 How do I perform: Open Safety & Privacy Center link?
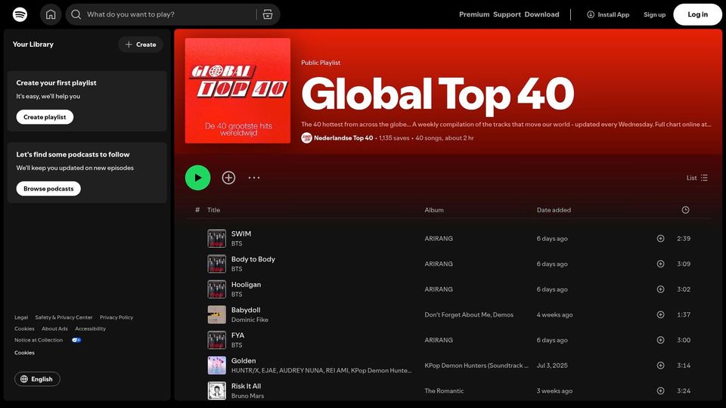pos(64,317)
